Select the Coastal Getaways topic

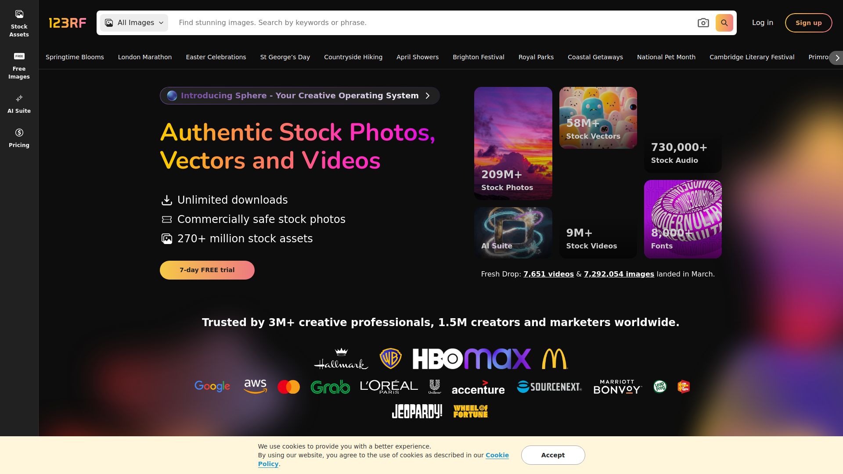coord(595,57)
